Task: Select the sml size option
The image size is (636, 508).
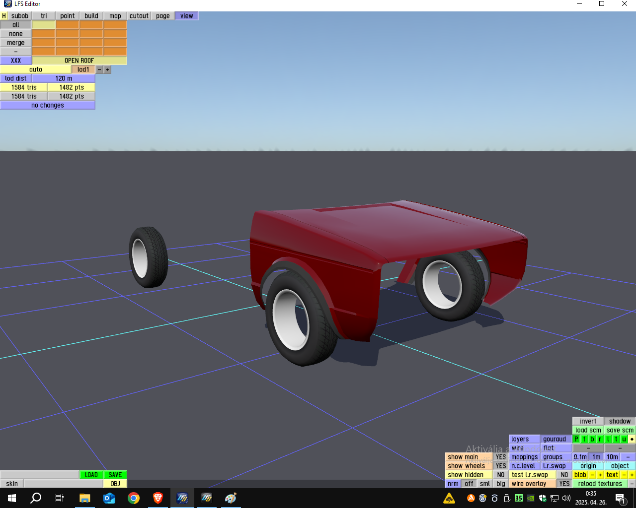Action: (x=485, y=484)
